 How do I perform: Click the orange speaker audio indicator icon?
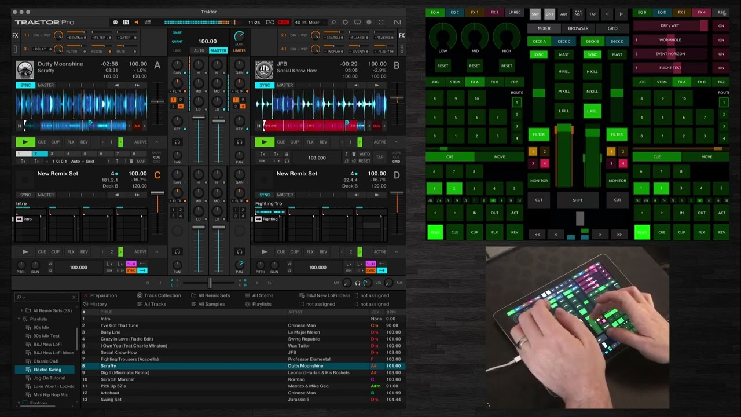[137, 23]
